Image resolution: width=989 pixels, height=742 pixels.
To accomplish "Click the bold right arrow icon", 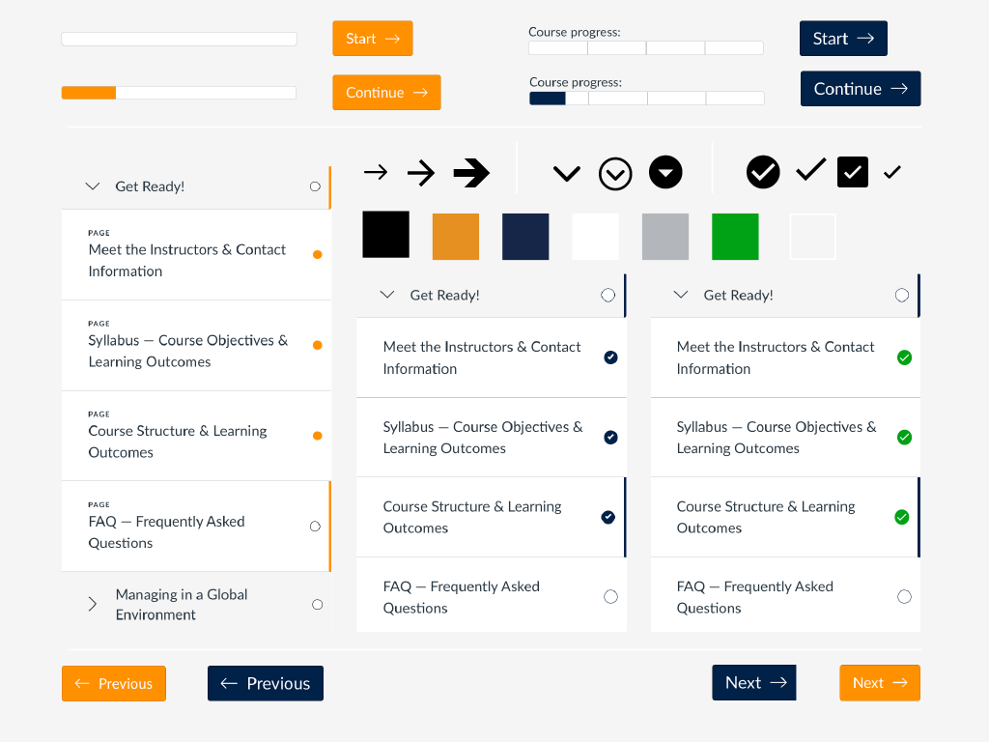I will [x=470, y=174].
